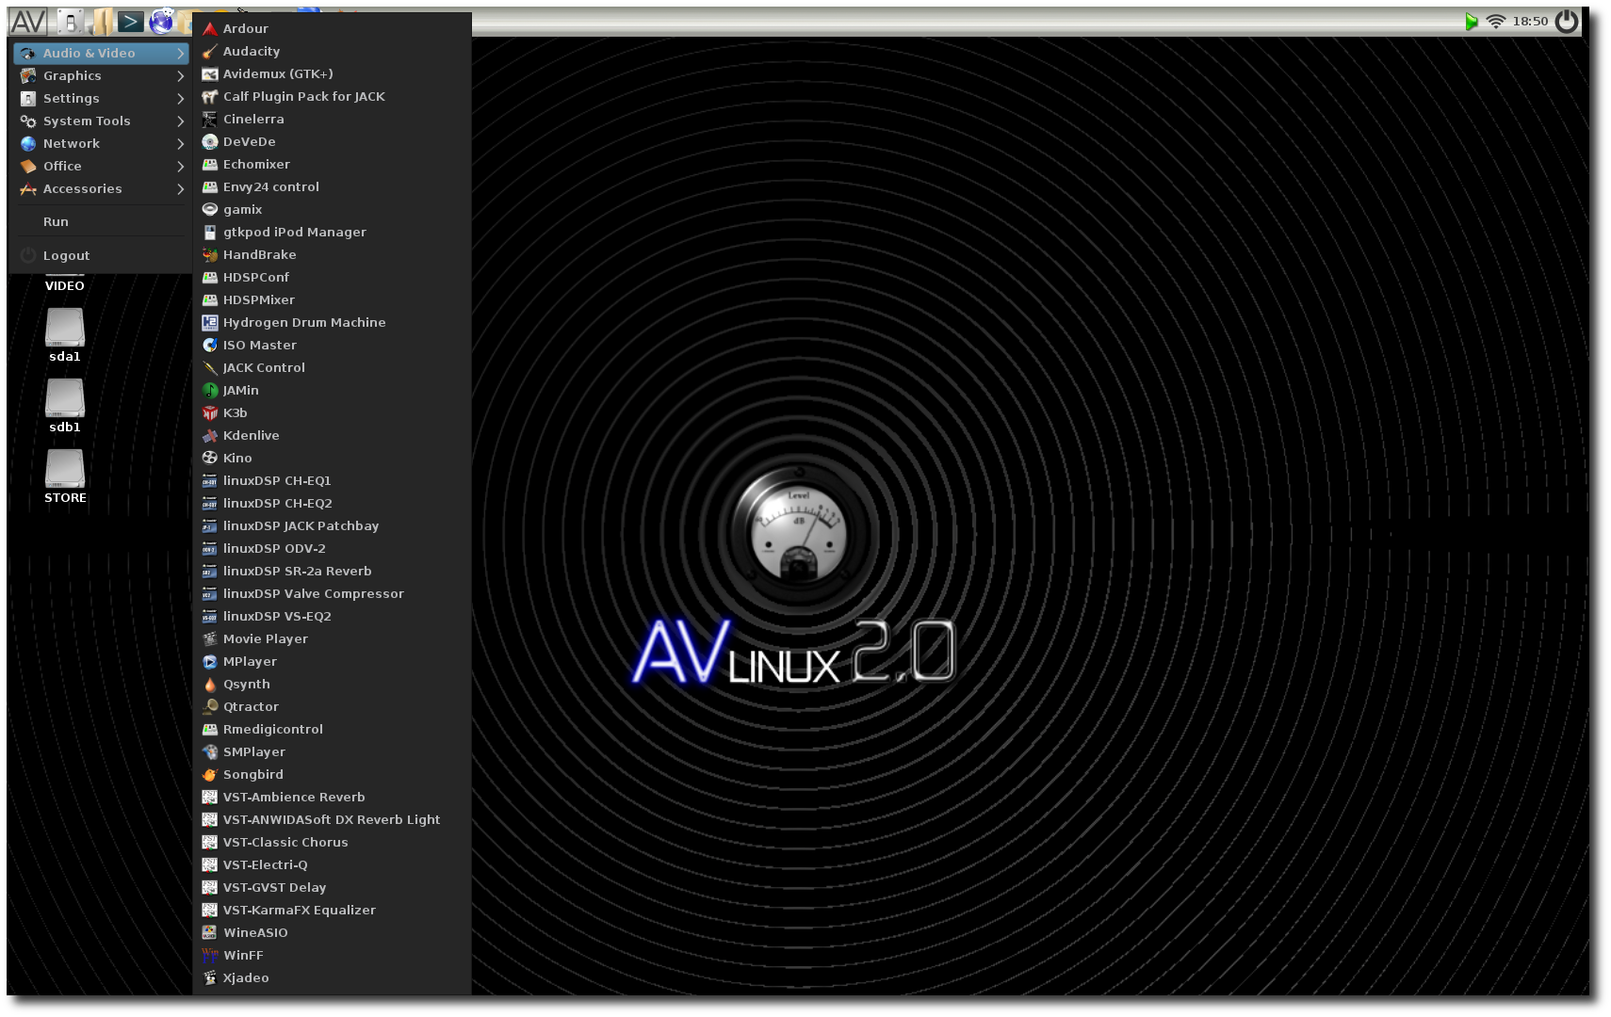
Task: Click the Kdenlive icon
Action: pyautogui.click(x=210, y=436)
